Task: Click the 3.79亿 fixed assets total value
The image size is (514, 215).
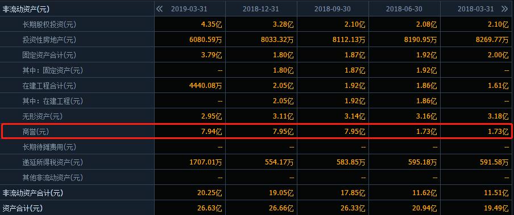Action: pos(211,55)
